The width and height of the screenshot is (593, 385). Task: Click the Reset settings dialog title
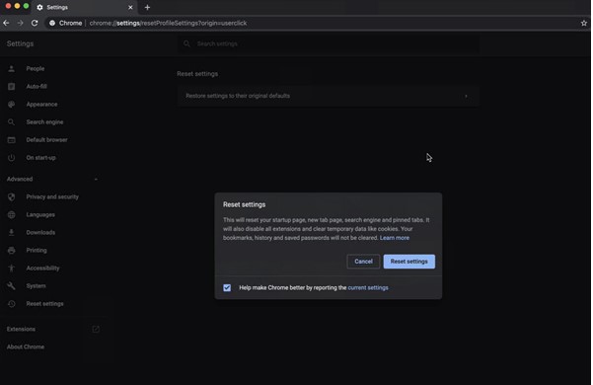click(x=245, y=204)
